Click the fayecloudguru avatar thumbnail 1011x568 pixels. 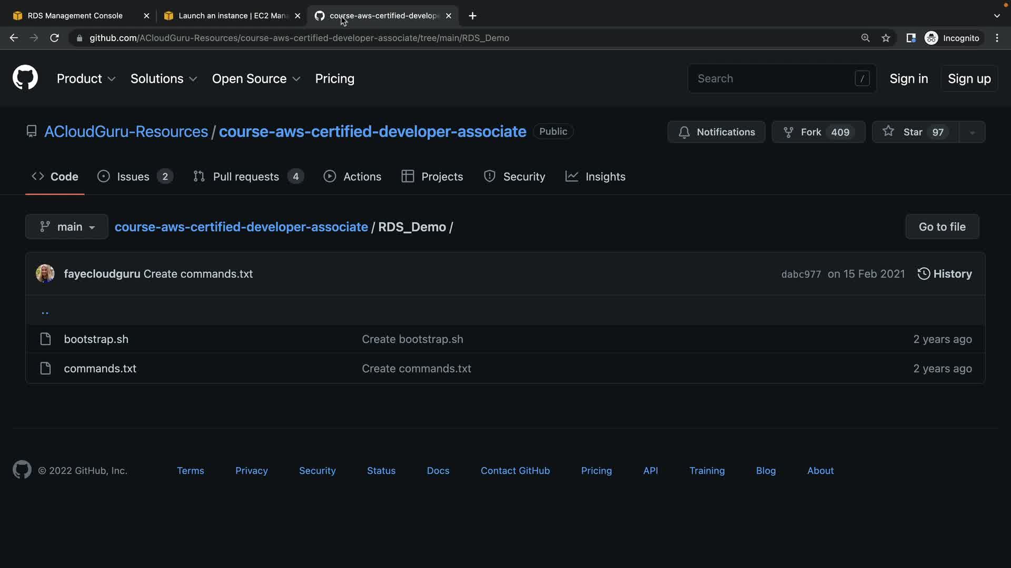click(45, 273)
